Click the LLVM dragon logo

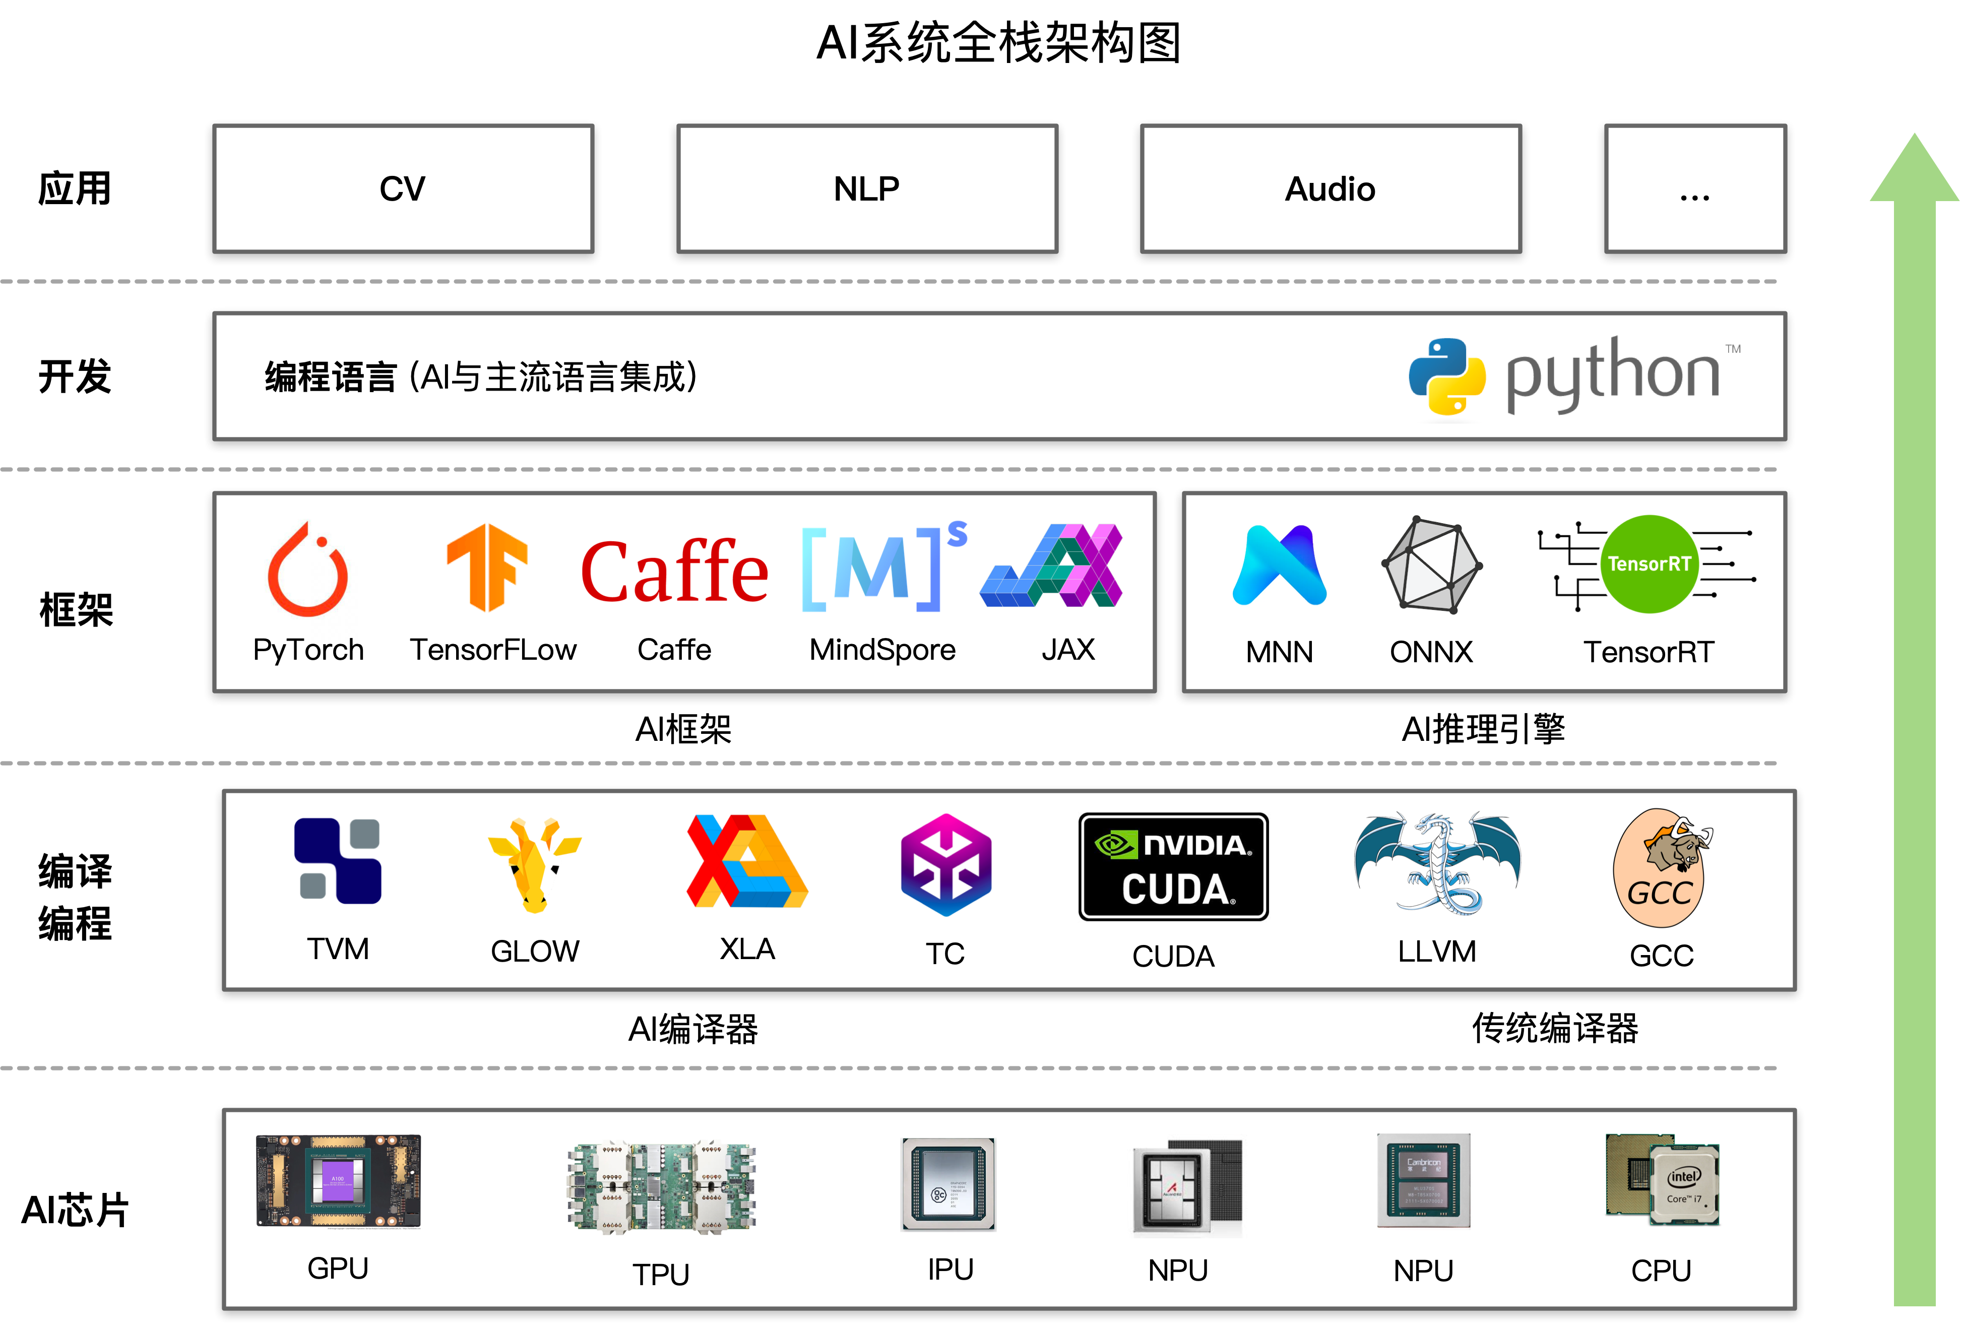1437,863
